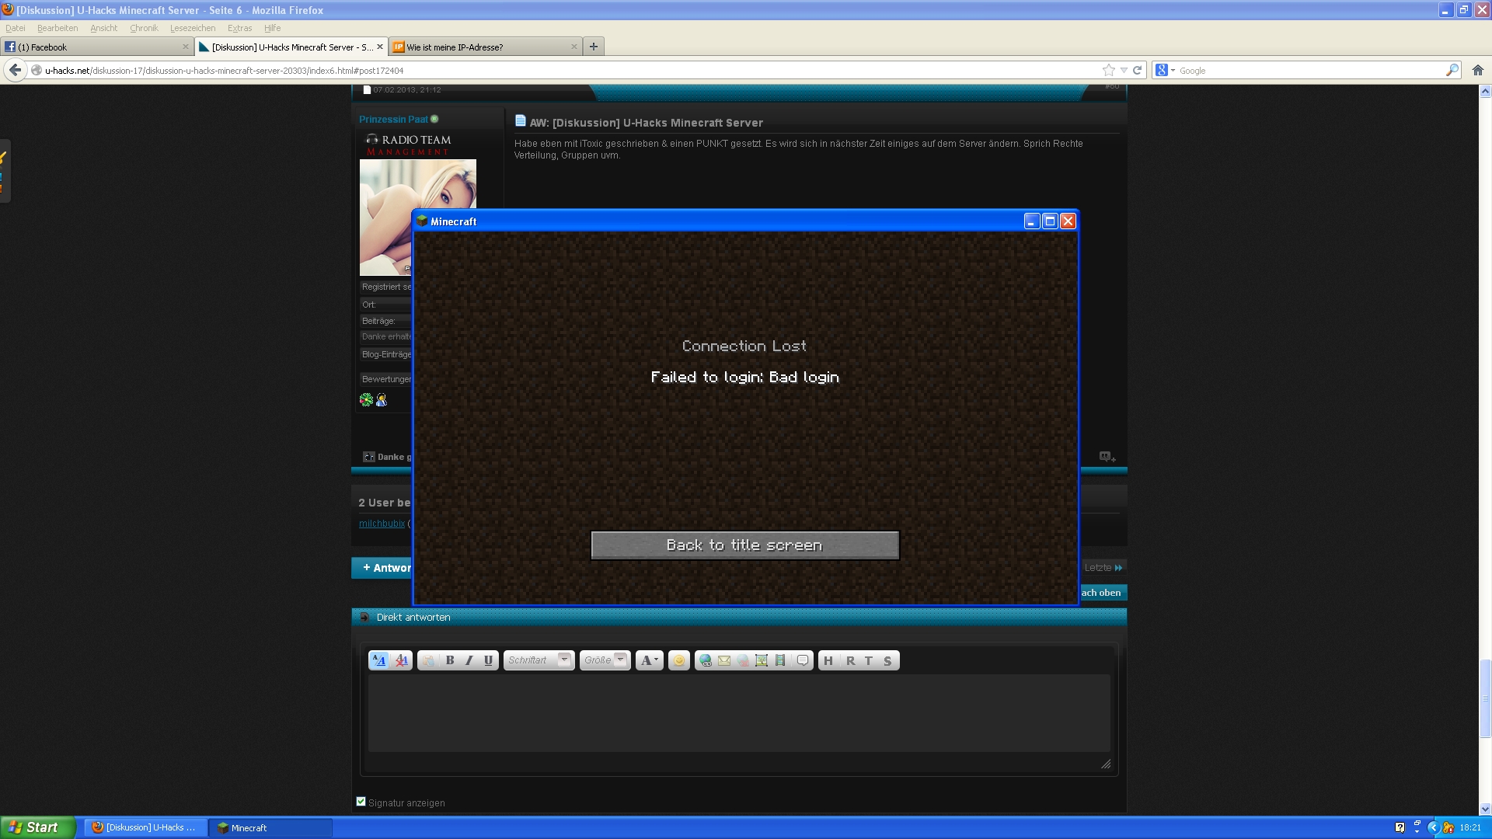
Task: Open milchbubix user profile link
Action: pyautogui.click(x=382, y=524)
